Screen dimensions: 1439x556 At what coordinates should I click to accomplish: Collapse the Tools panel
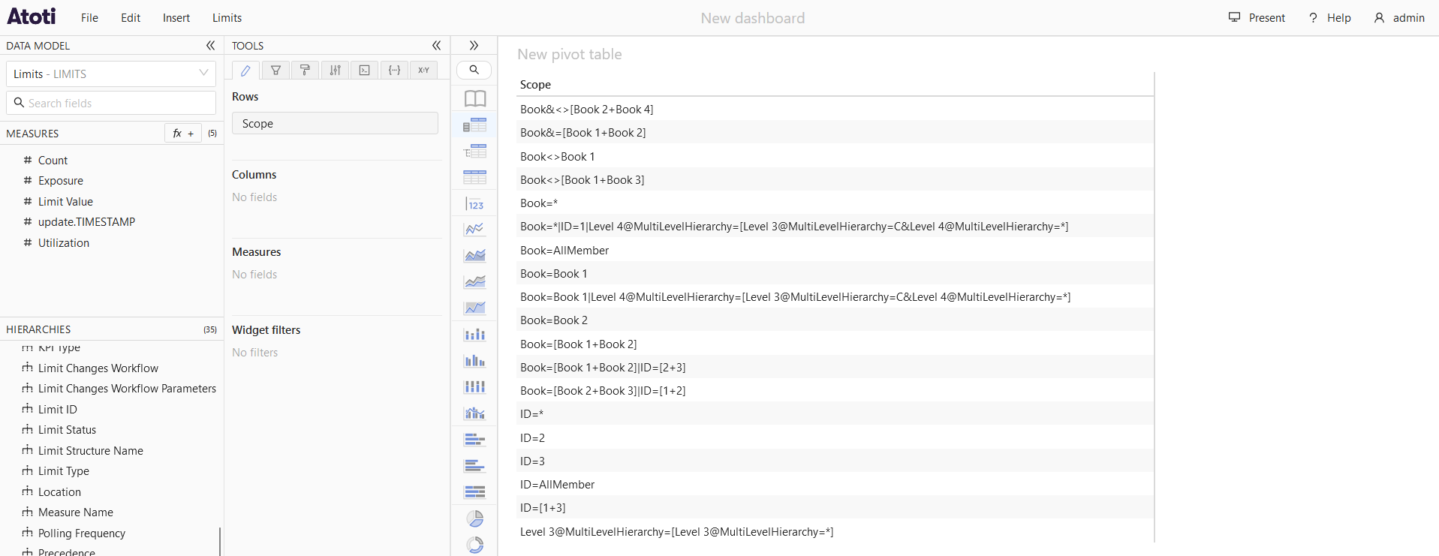436,46
